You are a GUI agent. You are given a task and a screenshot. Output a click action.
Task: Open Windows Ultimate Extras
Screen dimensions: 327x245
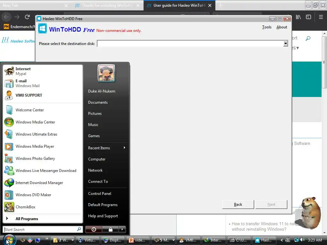[x=42, y=134]
